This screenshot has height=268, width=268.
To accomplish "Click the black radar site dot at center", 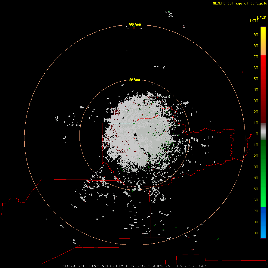I will [135, 135].
